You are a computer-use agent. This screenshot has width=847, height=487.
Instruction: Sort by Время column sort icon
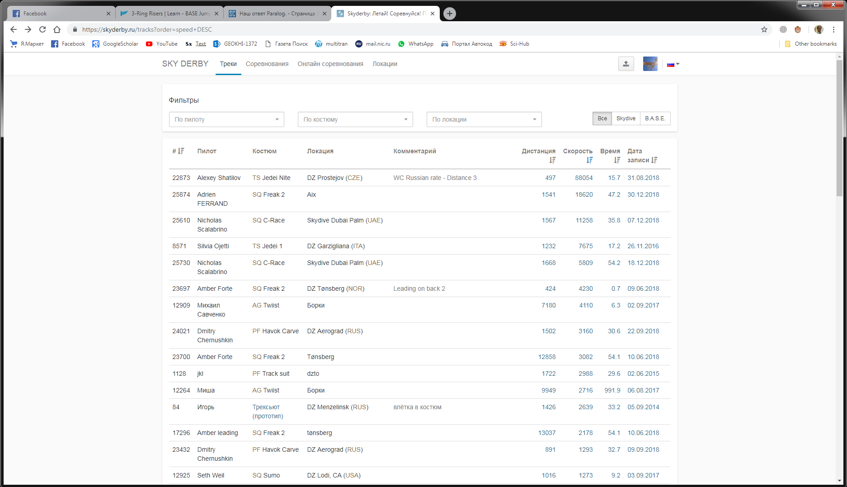[617, 160]
